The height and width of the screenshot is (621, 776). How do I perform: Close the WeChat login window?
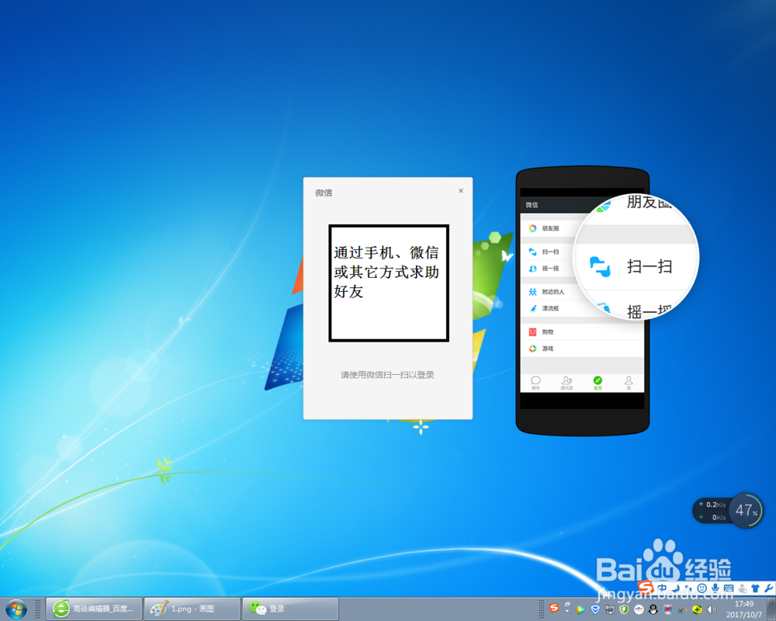tap(461, 191)
